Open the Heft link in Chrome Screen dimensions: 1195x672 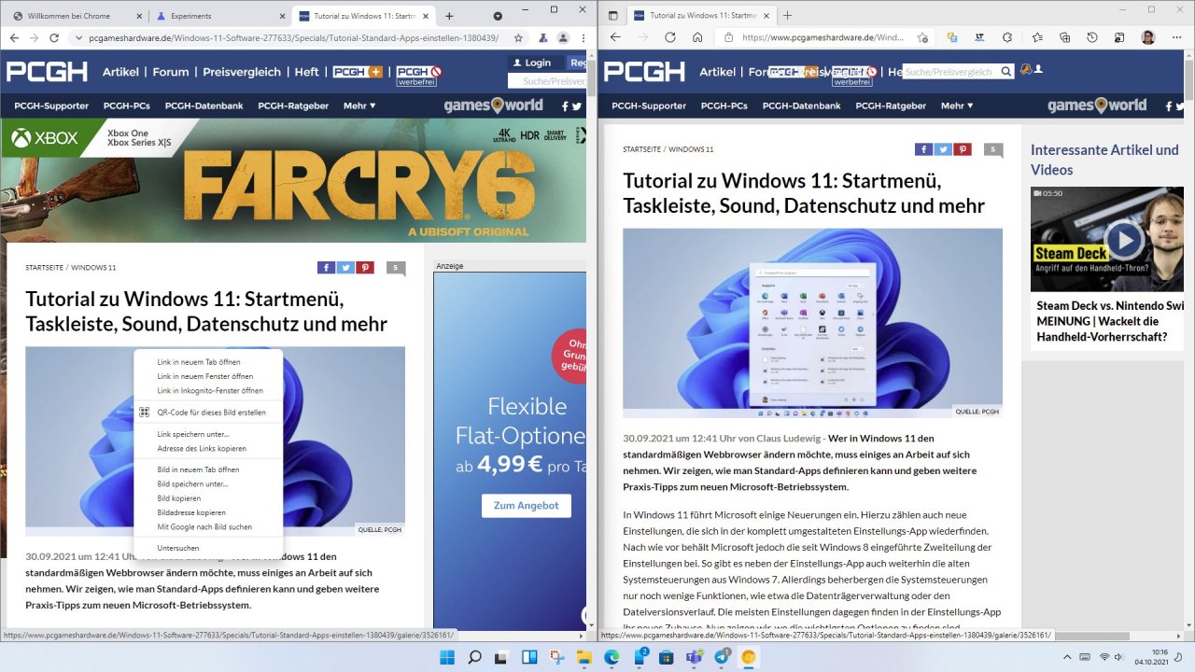point(306,72)
